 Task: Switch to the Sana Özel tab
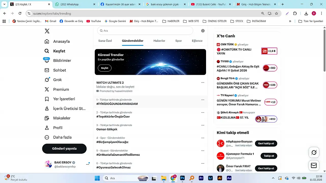point(105,41)
